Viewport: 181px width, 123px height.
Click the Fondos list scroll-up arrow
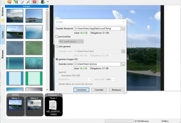(x=47, y=10)
